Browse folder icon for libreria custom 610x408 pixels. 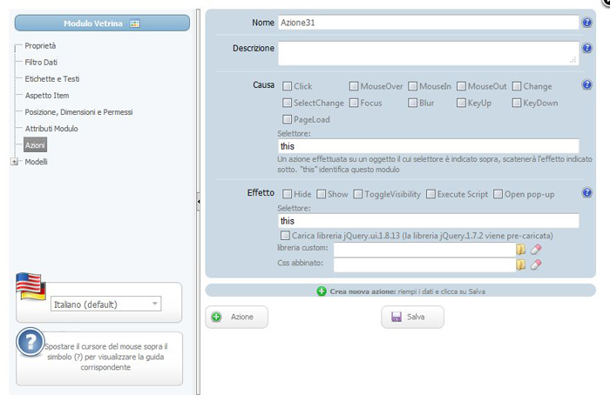click(x=520, y=249)
